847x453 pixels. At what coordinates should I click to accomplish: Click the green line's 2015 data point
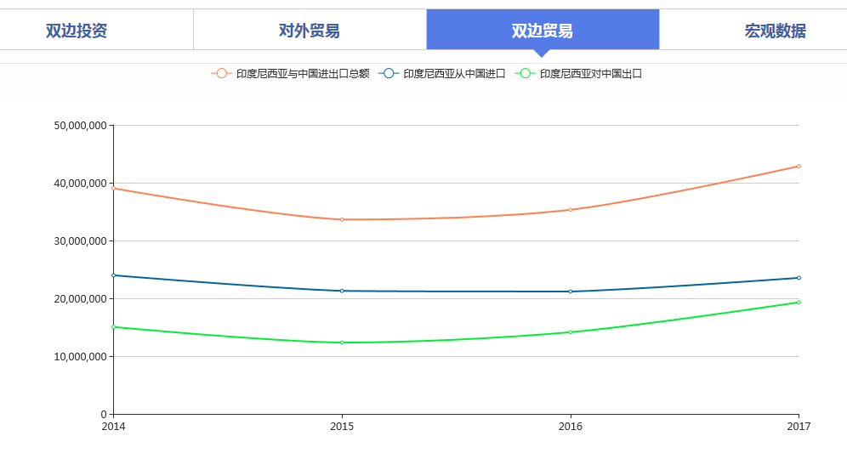(x=342, y=343)
